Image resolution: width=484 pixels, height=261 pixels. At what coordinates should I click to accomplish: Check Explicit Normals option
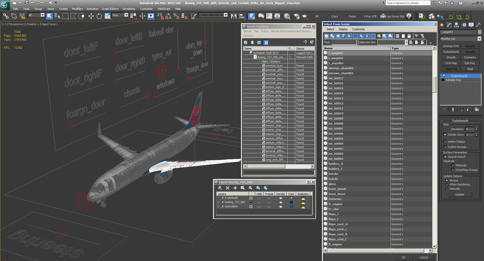point(445,147)
